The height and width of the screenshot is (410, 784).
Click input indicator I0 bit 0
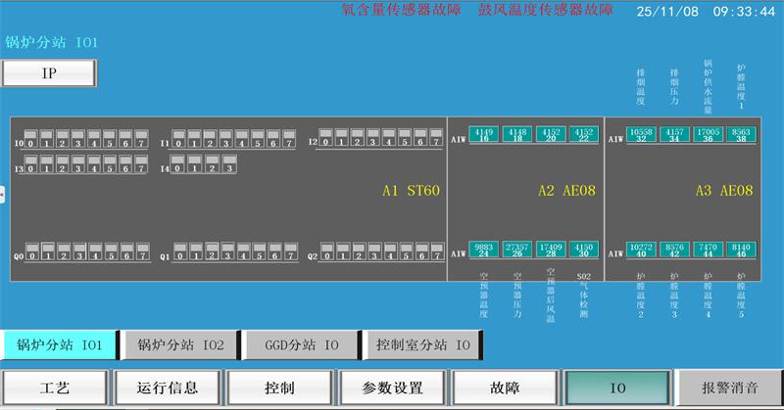point(31,139)
